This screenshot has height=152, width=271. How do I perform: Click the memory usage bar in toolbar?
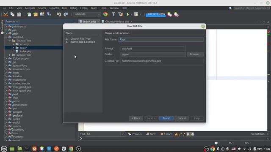(x=156, y=14)
